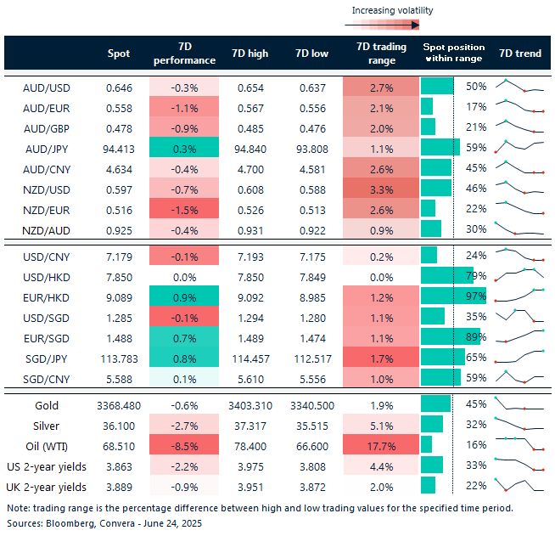Click the NZD/EUR -1.5% performance cell
This screenshot has width=555, height=536.
tap(184, 208)
